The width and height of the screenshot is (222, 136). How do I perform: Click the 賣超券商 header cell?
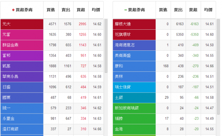click(134, 10)
